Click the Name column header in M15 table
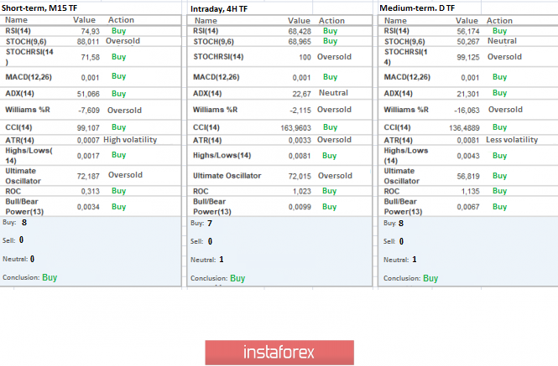 coord(16,20)
